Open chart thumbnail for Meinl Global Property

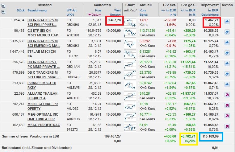tap(130, 106)
